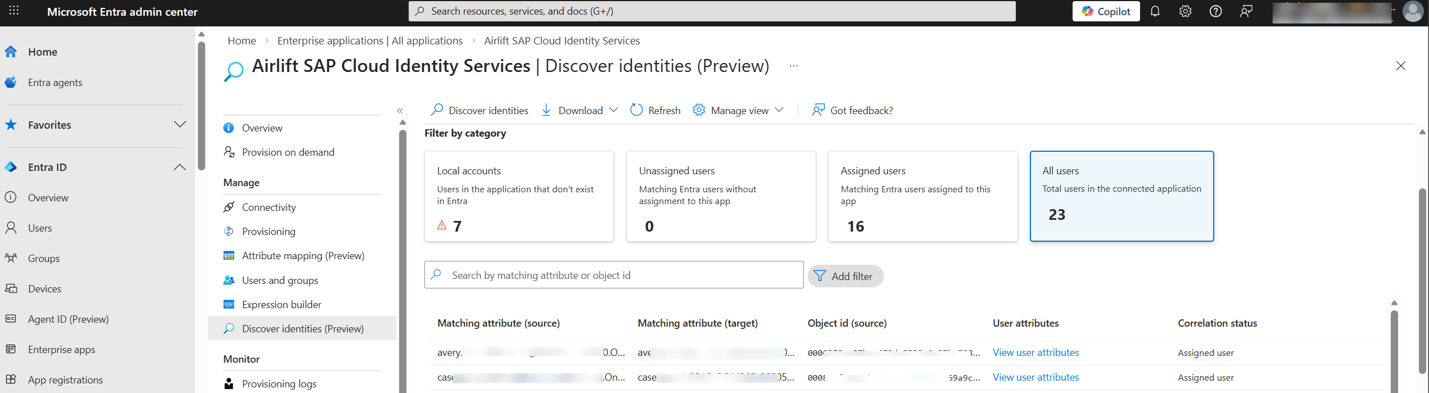1429x393 pixels.
Task: Select the All users category card
Action: point(1122,196)
